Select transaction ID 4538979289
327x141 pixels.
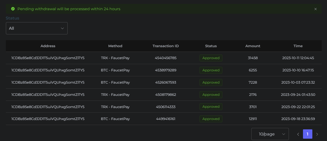click(165, 70)
